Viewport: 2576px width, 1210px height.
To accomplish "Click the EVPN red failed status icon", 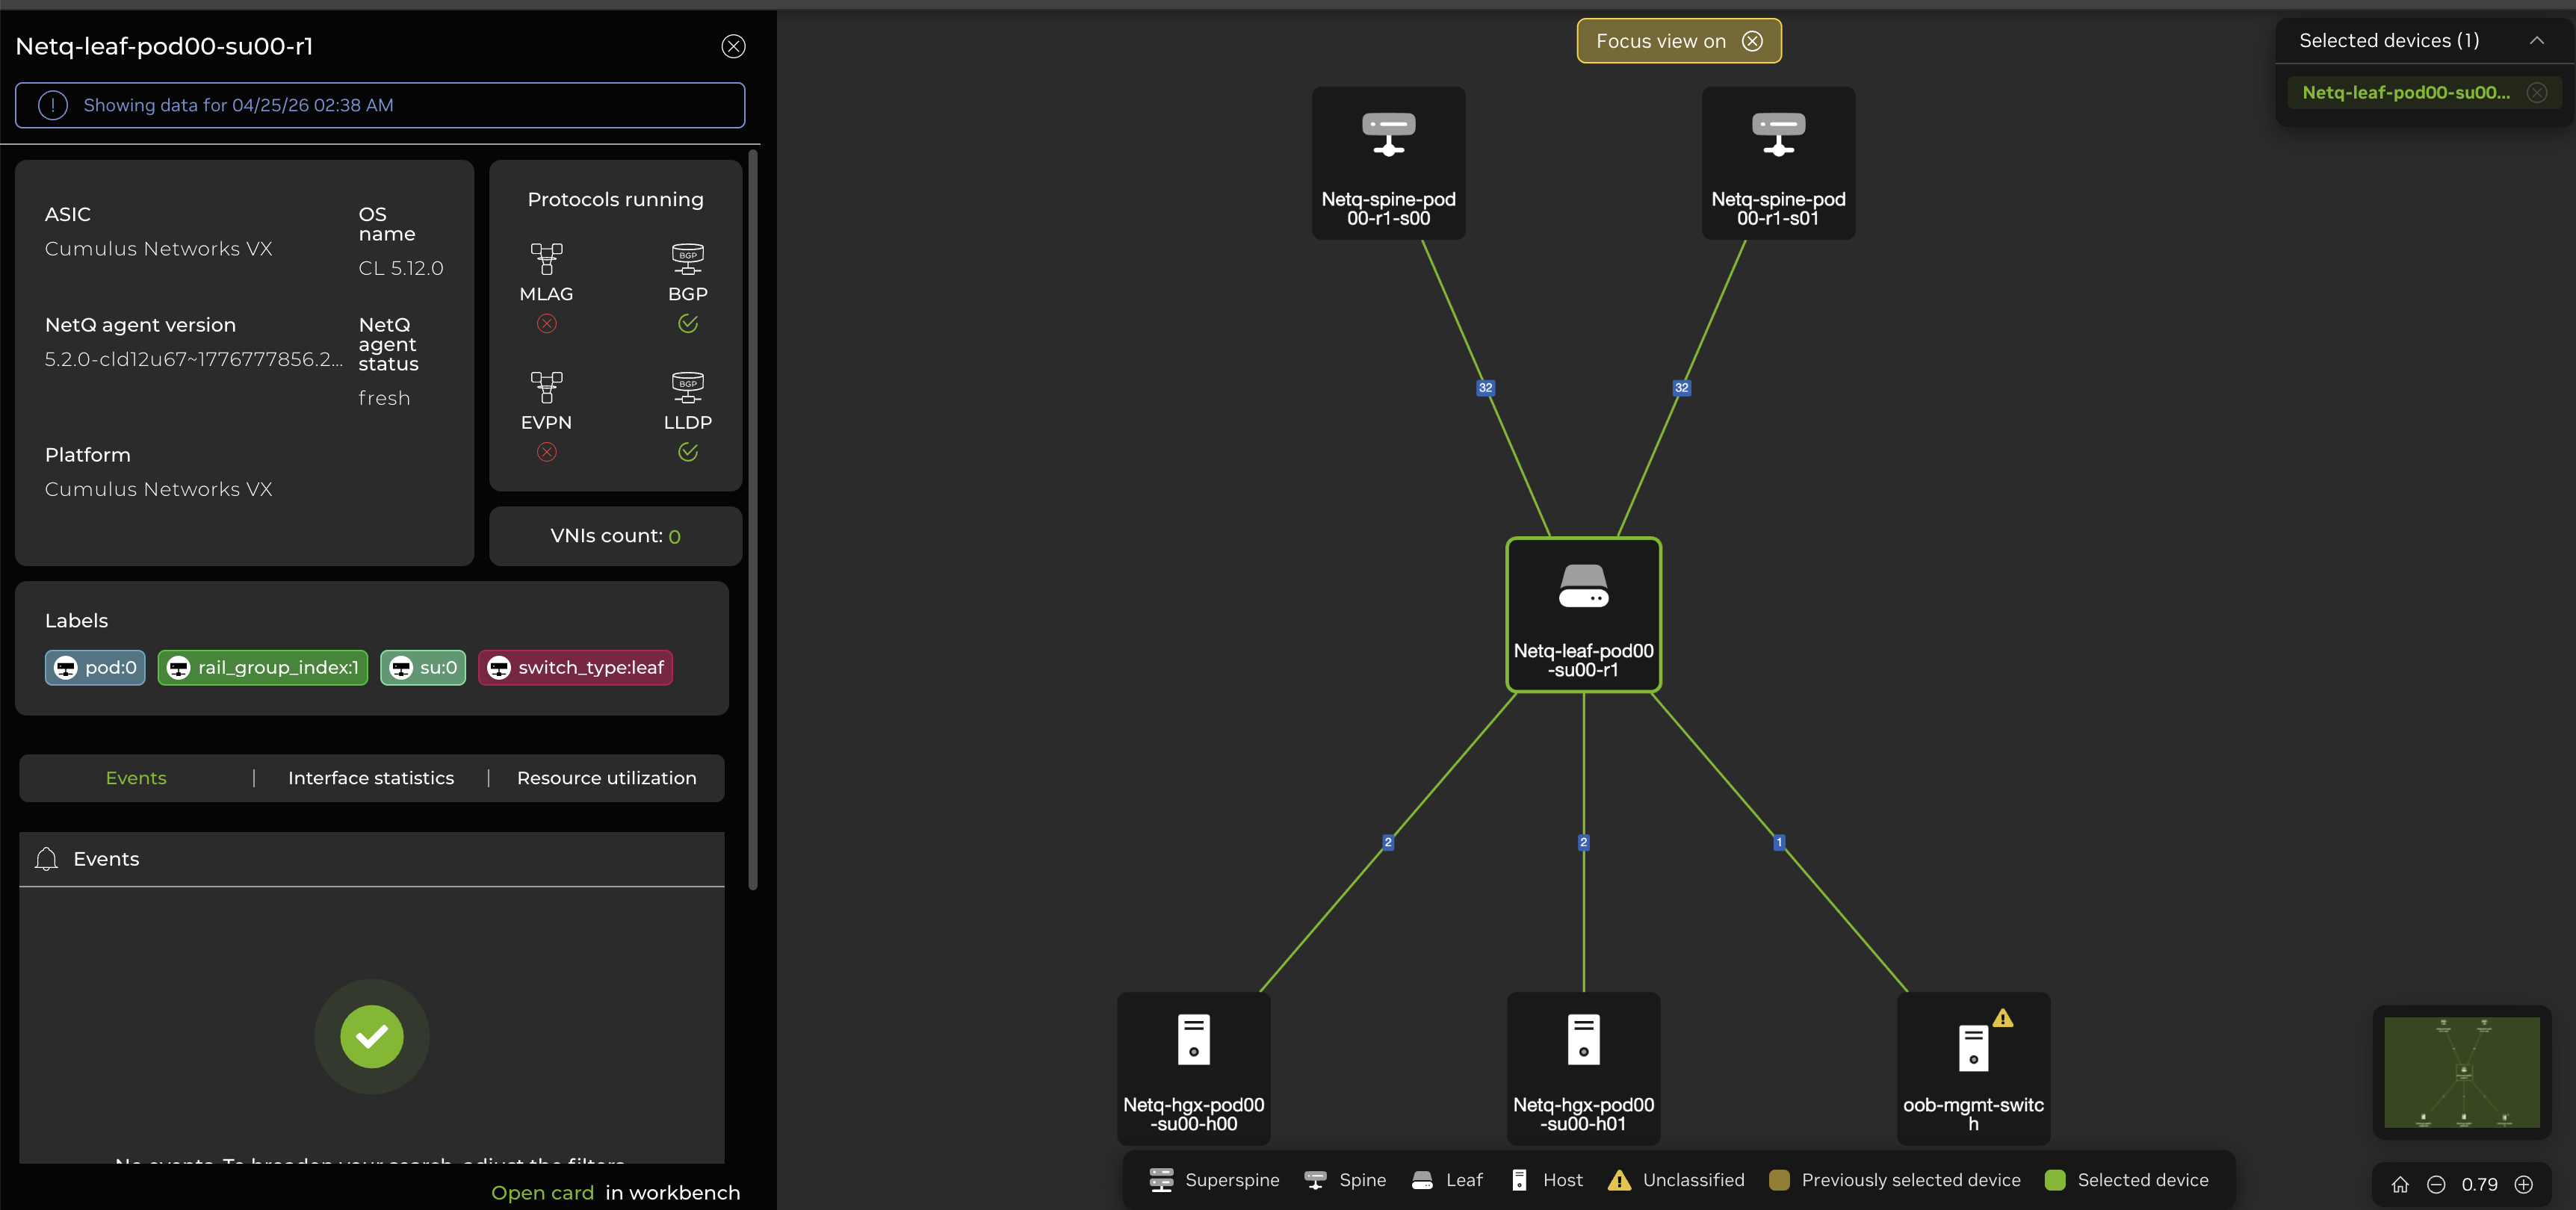I will tap(546, 452).
